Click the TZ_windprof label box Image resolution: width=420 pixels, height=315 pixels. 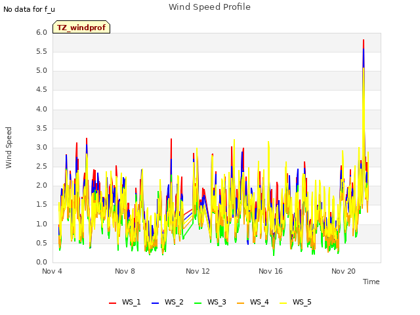[x=81, y=27]
